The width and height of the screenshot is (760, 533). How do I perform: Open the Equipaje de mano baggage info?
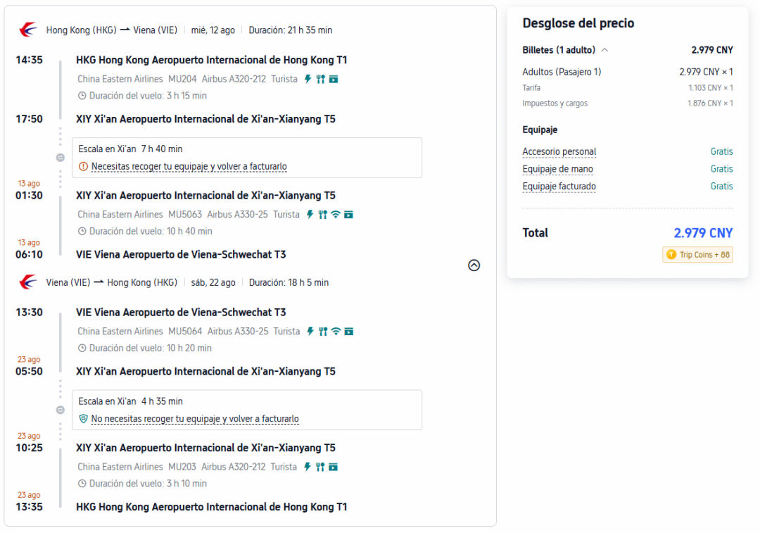[557, 169]
